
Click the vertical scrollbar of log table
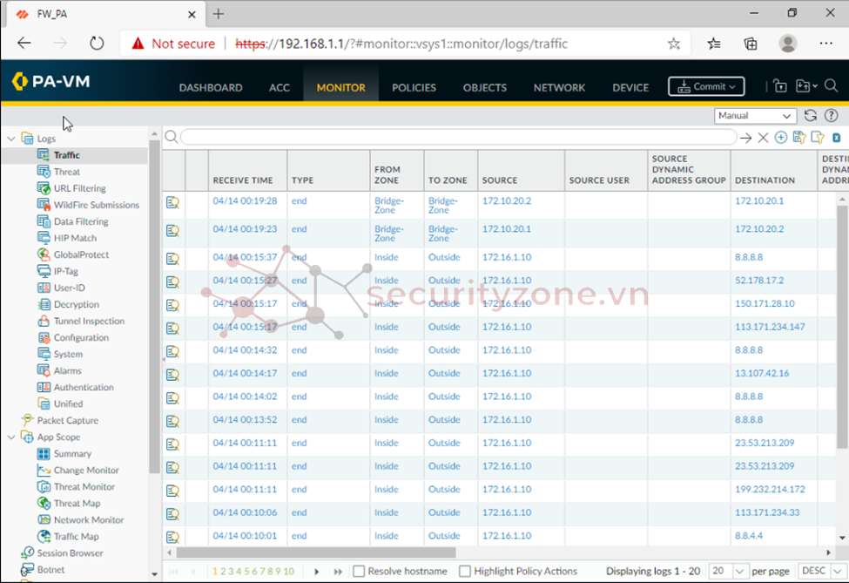(x=842, y=326)
